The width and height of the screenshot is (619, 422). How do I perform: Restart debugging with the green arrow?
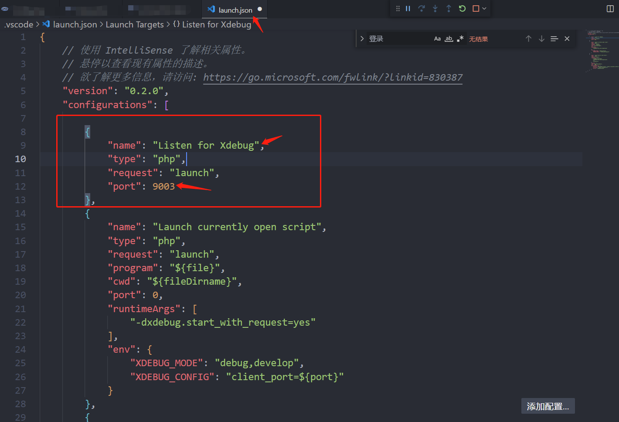pos(462,8)
